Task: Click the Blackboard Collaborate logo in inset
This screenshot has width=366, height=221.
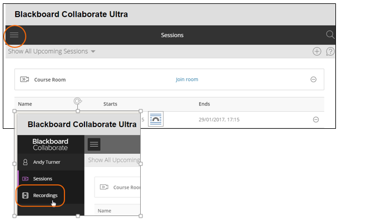Action: (x=51, y=144)
